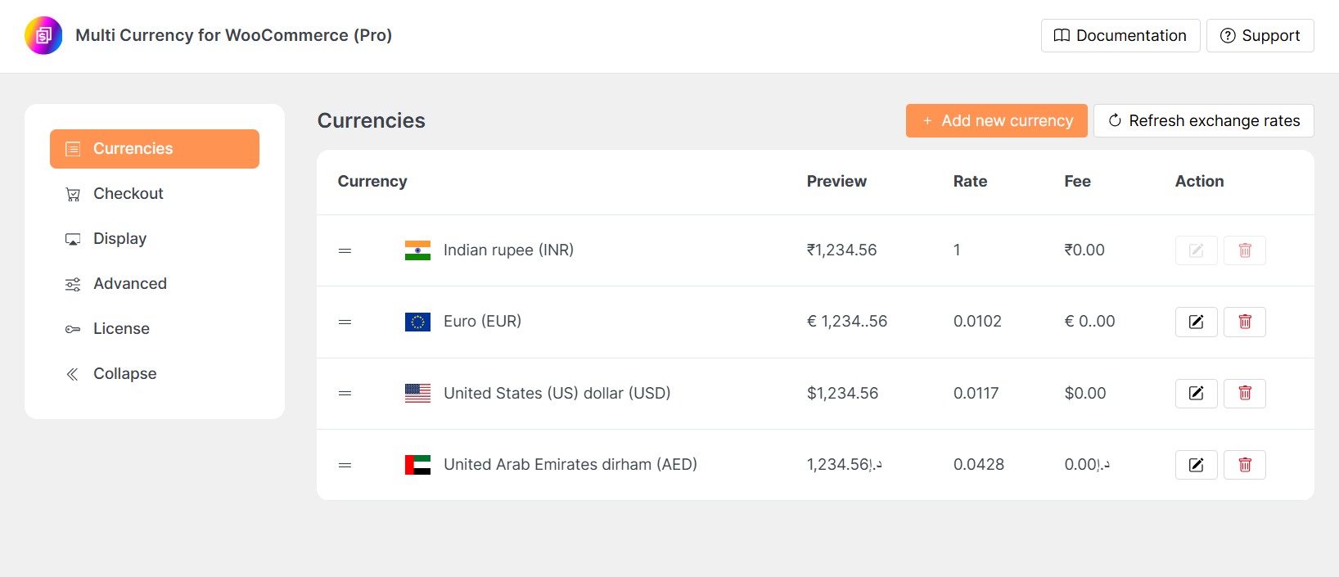Viewport: 1339px width, 577px height.
Task: Click the plugin logo icon
Action: pos(43,35)
